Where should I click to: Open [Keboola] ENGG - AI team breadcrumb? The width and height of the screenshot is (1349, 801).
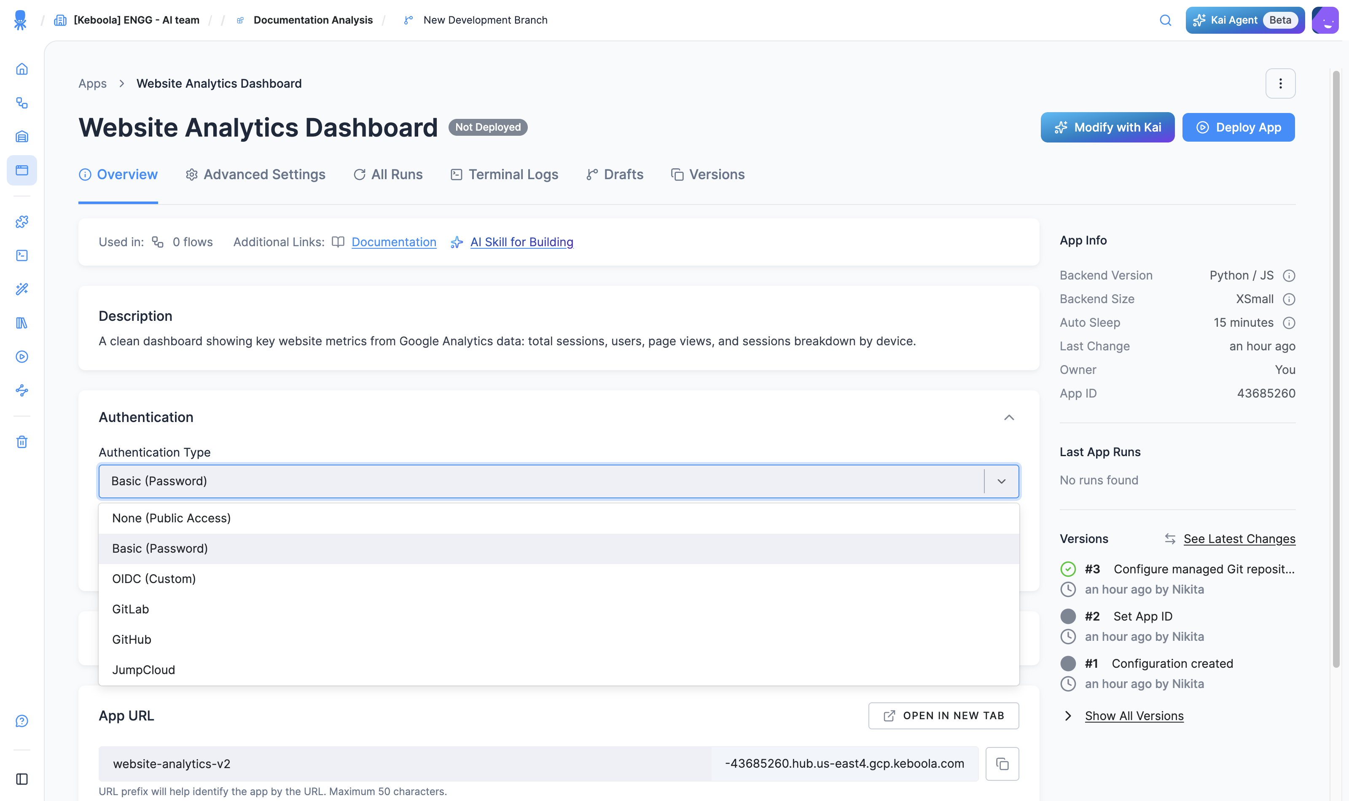(137, 20)
